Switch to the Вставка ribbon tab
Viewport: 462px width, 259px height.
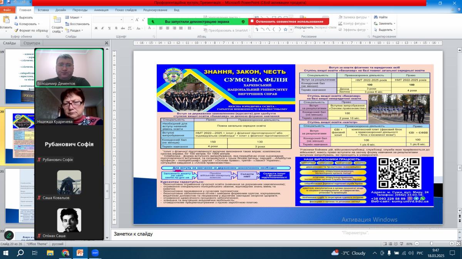43,10
